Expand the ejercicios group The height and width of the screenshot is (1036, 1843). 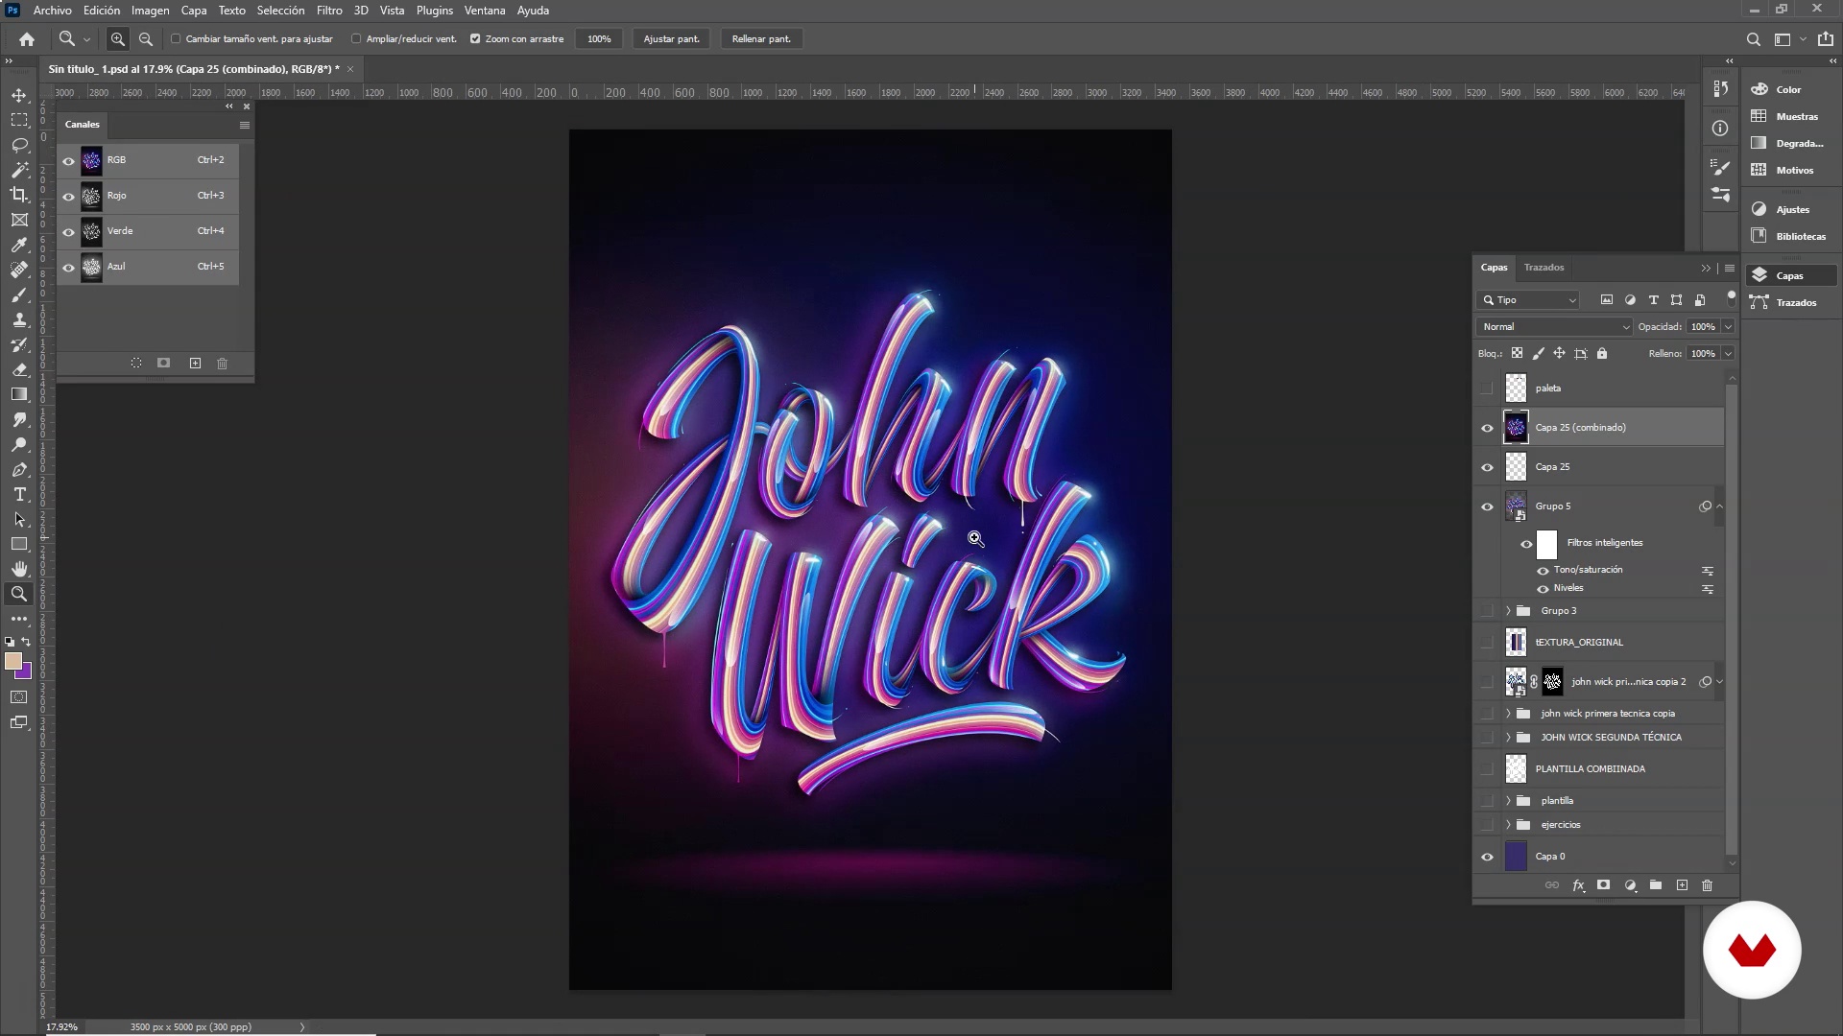click(1508, 825)
